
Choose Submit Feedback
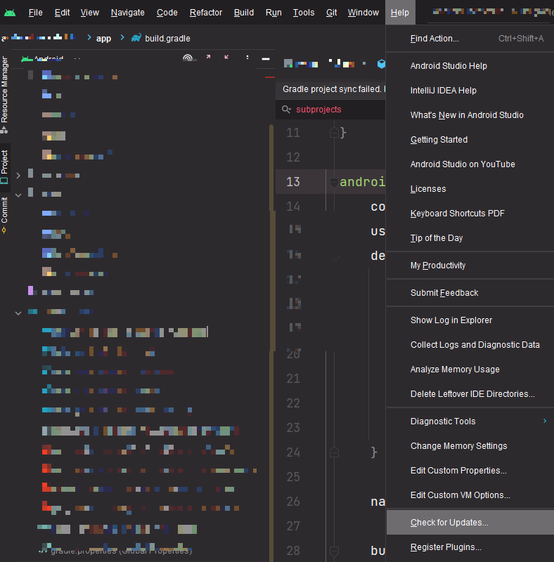pyautogui.click(x=470, y=293)
